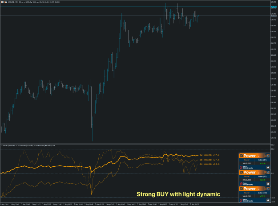Viewport: 278px width, 206px height.
Task: Open the sliders settings icon on the 4H IX Power panel
Action: (265, 156)
